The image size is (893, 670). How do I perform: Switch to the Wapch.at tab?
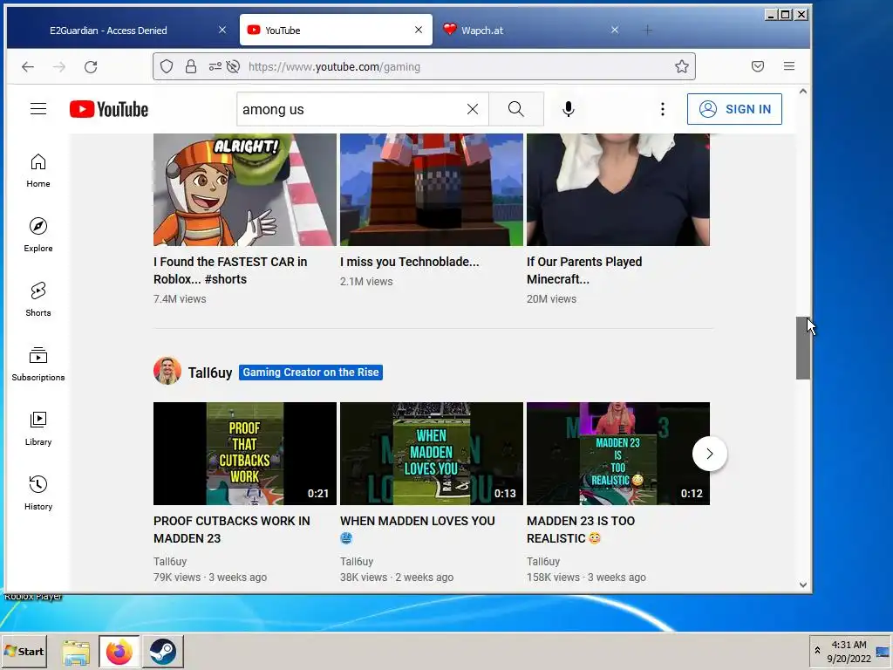click(x=481, y=31)
